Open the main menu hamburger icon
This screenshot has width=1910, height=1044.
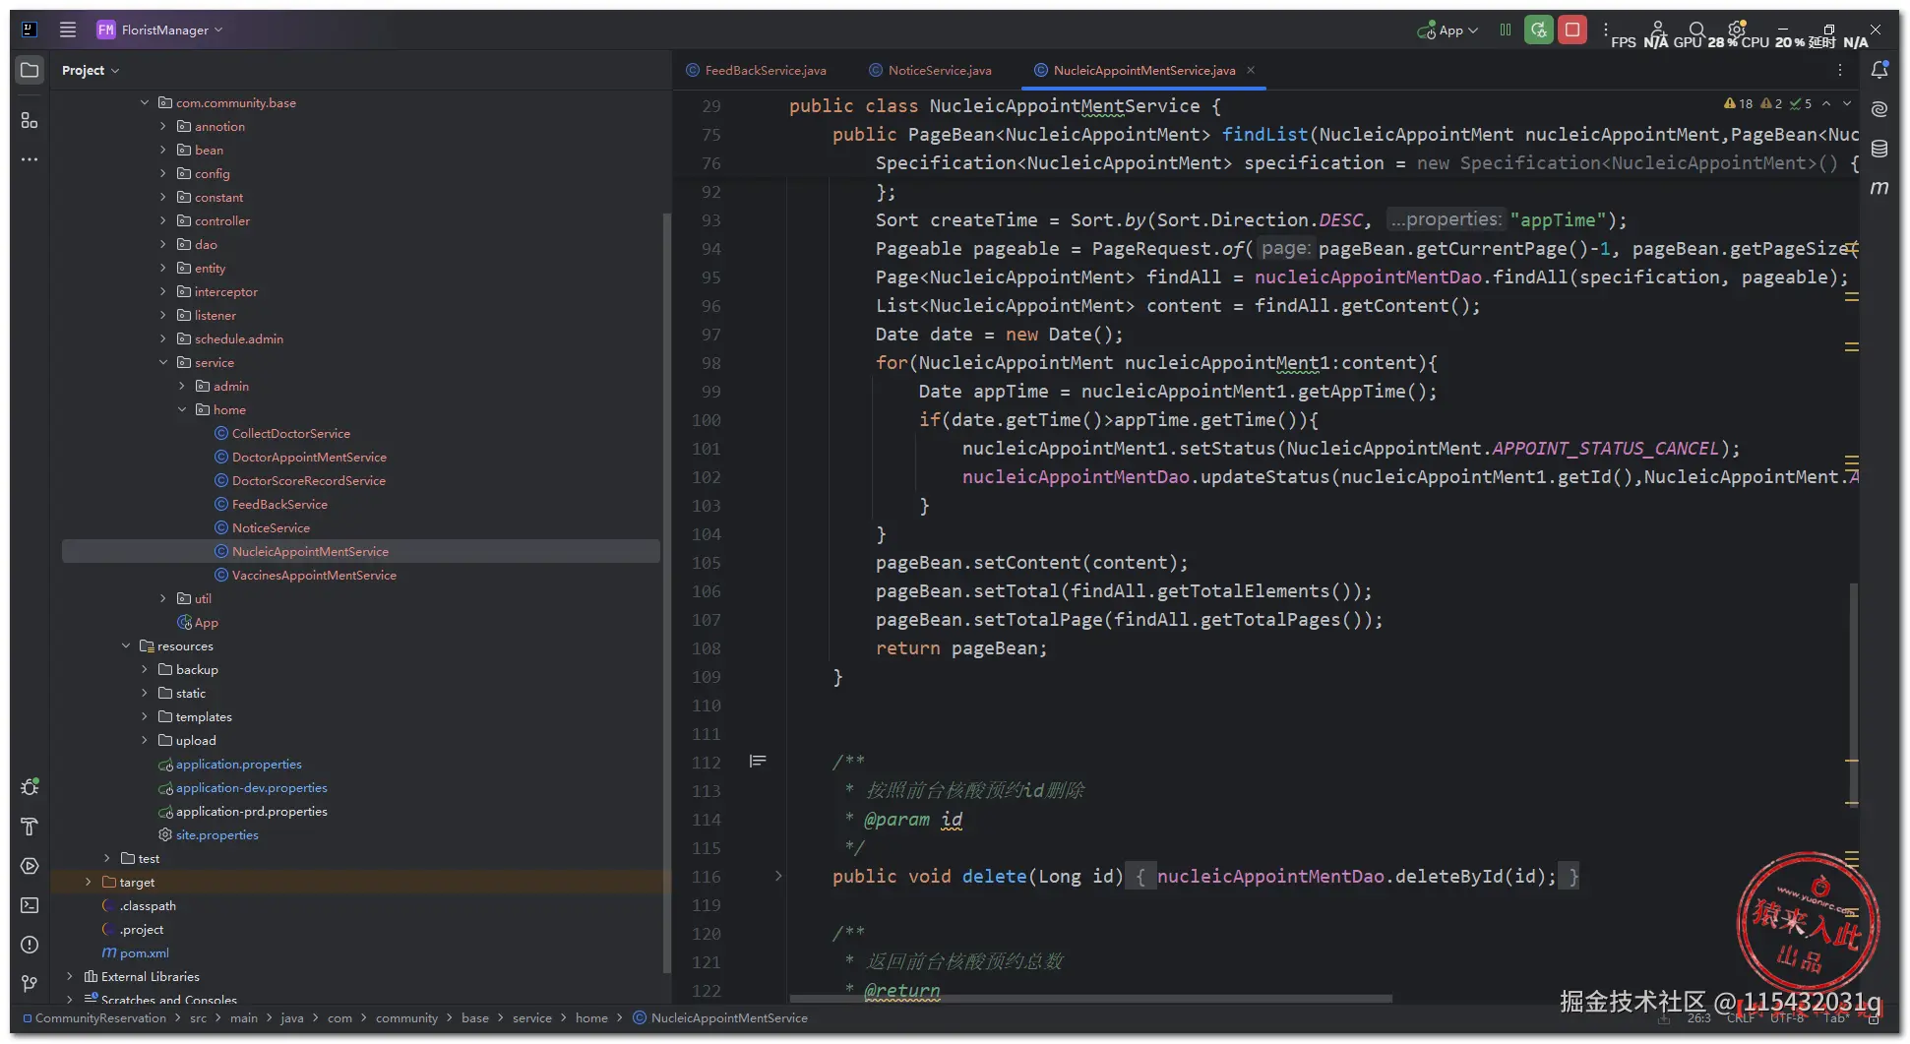pyautogui.click(x=68, y=30)
